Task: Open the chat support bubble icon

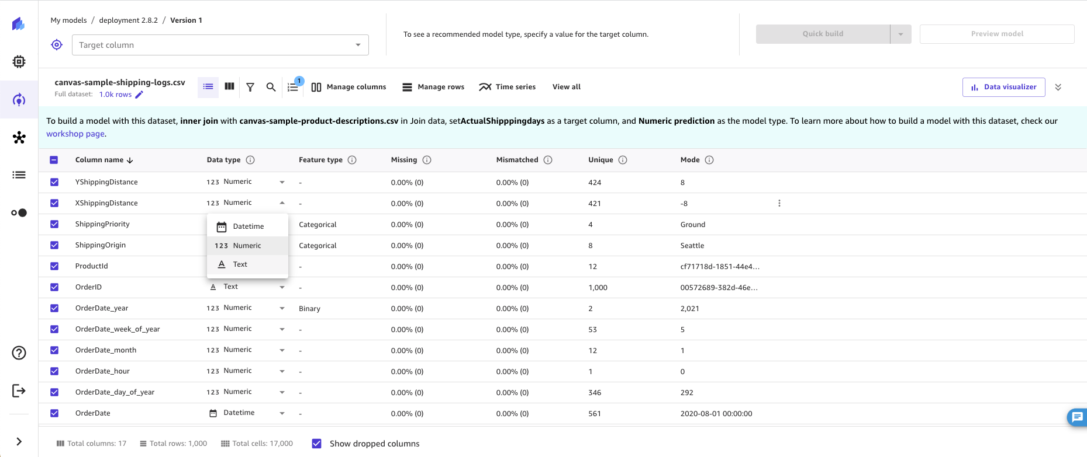Action: point(1077,417)
